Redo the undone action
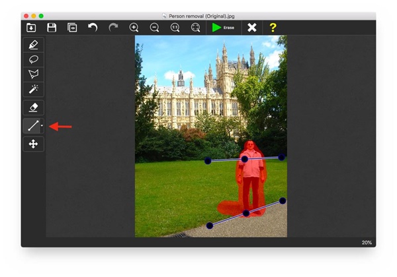The width and height of the screenshot is (397, 277). pos(113,28)
